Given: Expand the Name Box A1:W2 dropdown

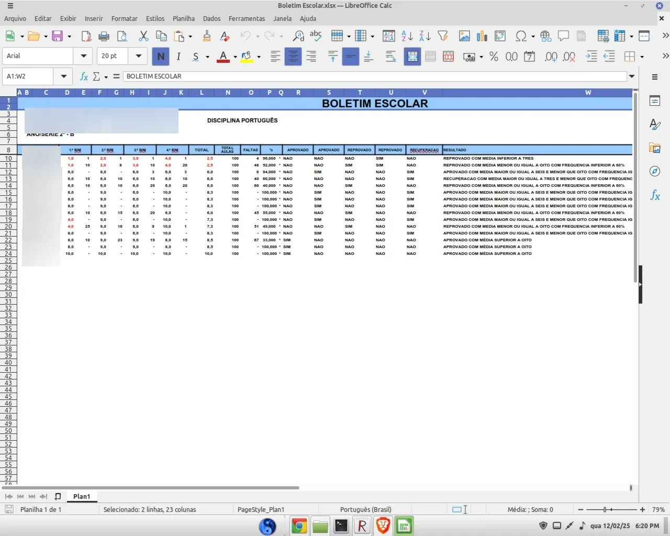Looking at the screenshot, I should (x=63, y=76).
